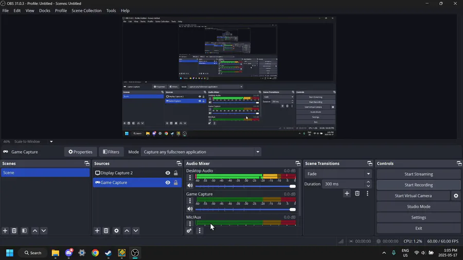Add a new scene with plus icon
The image size is (463, 260).
pos(5,231)
